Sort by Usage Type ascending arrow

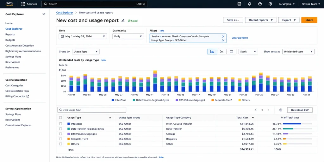click(x=110, y=118)
